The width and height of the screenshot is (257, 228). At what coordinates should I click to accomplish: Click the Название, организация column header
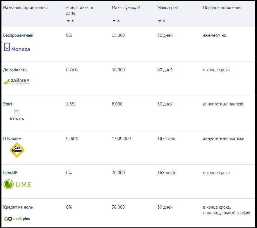25,8
